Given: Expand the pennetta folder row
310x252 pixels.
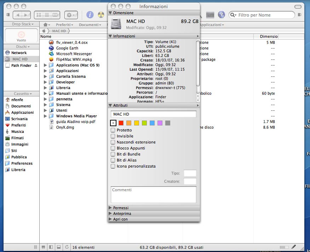Looking at the screenshot, I should pos(45,99).
